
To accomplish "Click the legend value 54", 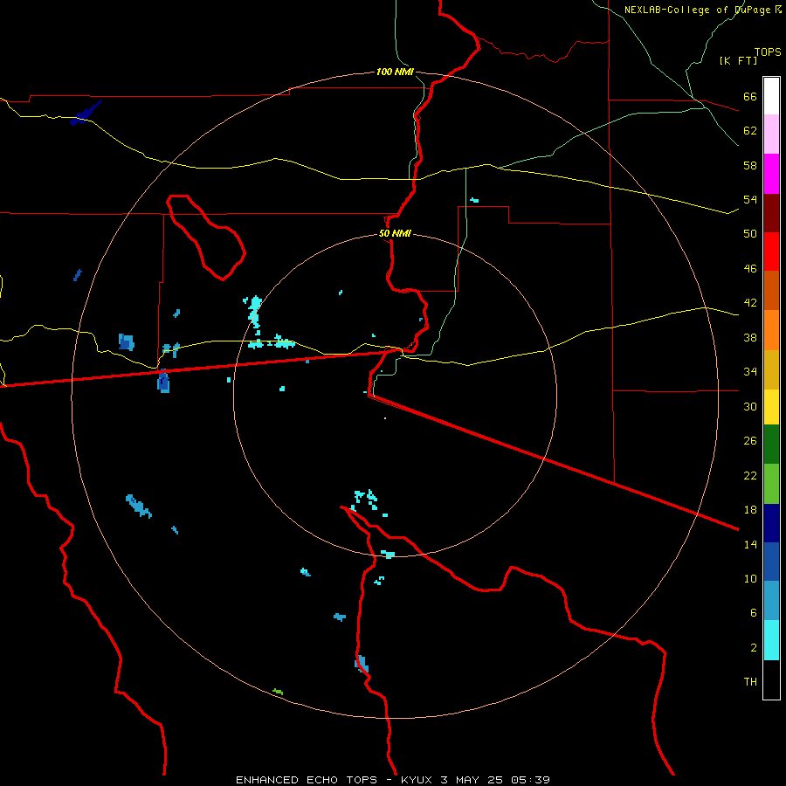I will (x=750, y=199).
